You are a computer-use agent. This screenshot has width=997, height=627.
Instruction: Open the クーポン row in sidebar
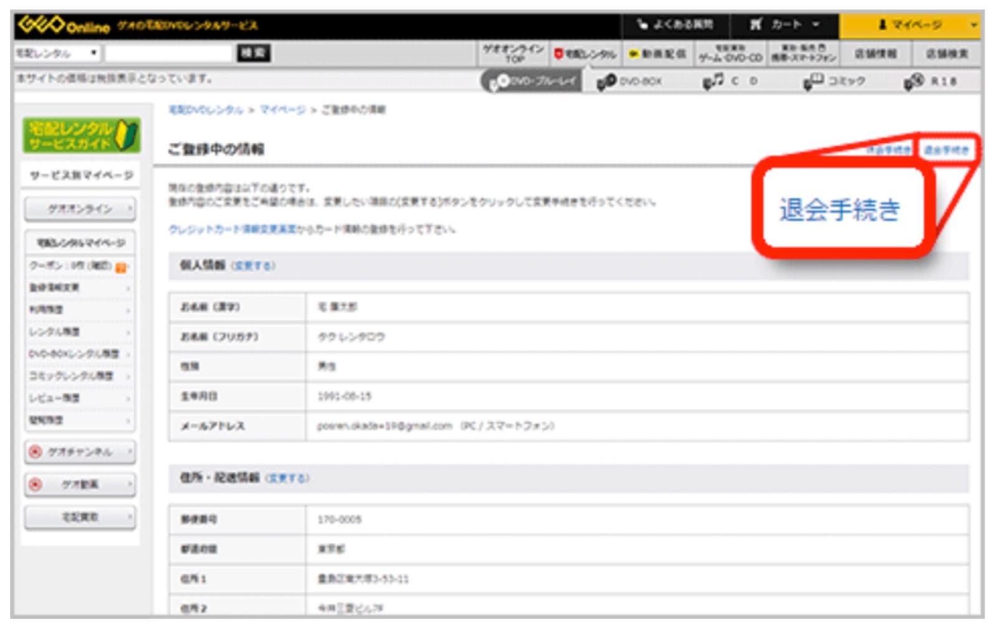(x=80, y=266)
